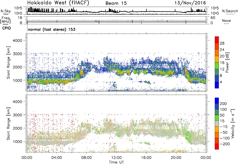Click the 'Hokkaido West (fitACF)' title

[58, 3]
